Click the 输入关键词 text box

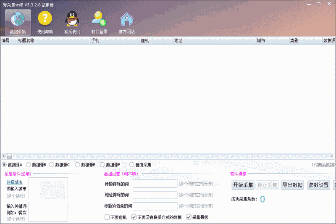[48, 212]
